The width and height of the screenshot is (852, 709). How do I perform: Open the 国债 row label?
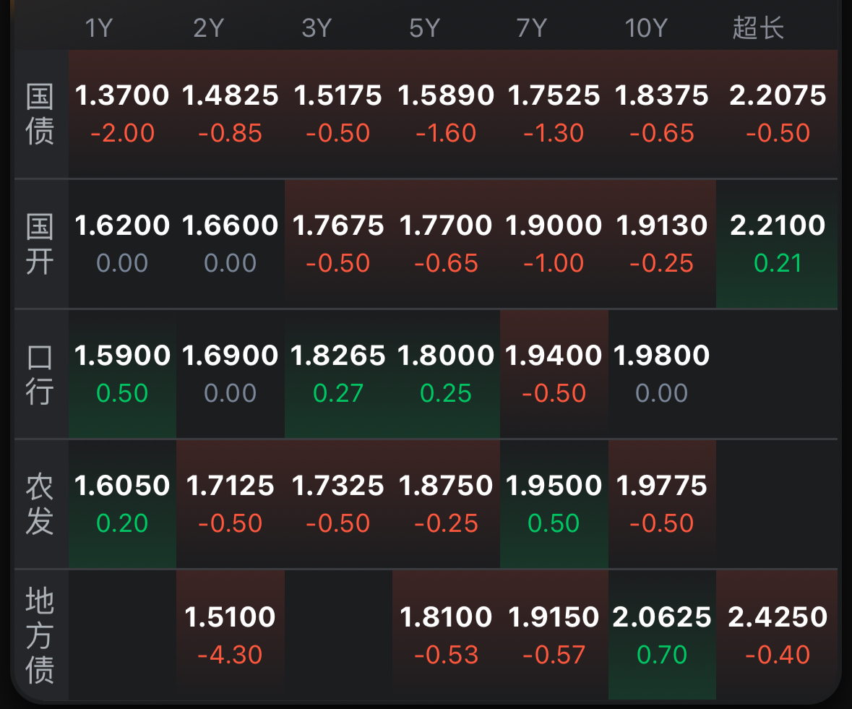pyautogui.click(x=40, y=113)
